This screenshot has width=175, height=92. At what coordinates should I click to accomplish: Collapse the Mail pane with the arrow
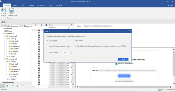(30, 21)
